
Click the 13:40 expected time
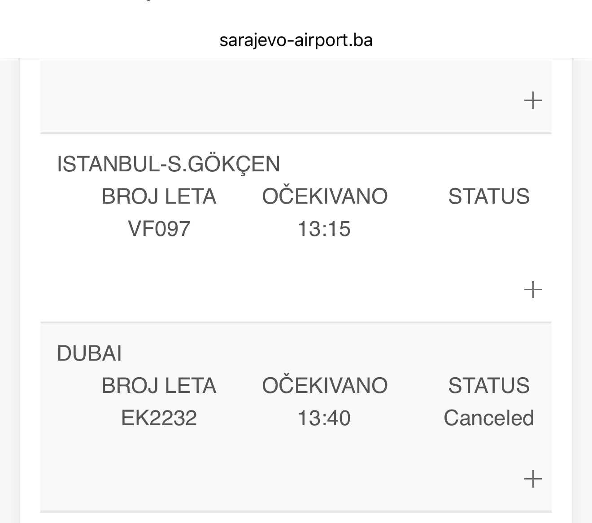324,418
